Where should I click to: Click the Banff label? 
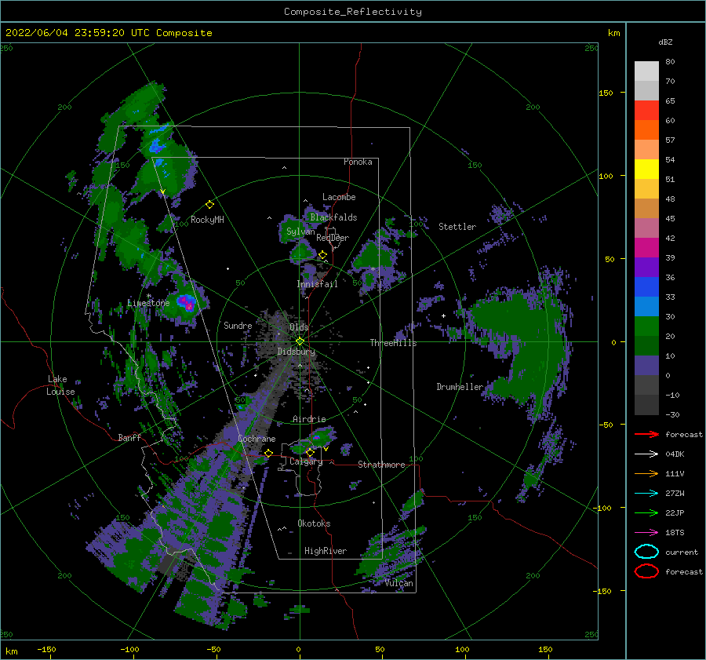coord(129,437)
